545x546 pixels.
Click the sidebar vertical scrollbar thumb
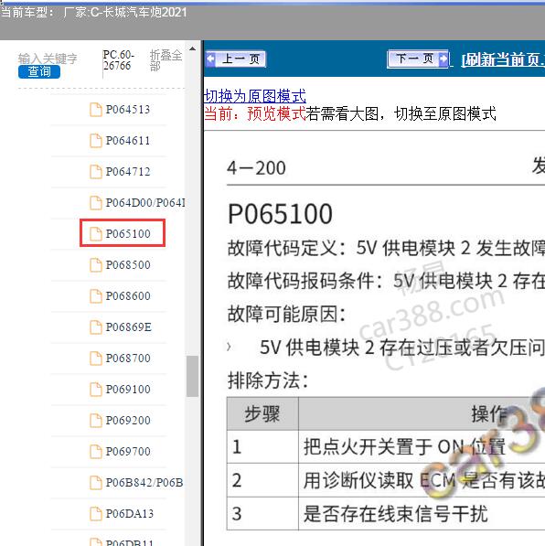[192, 376]
